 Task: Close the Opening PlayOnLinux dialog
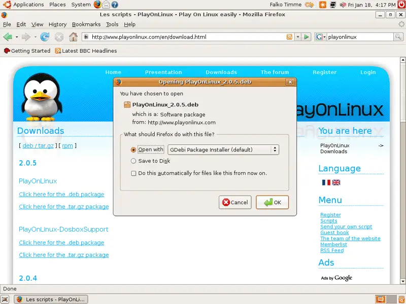[290, 82]
